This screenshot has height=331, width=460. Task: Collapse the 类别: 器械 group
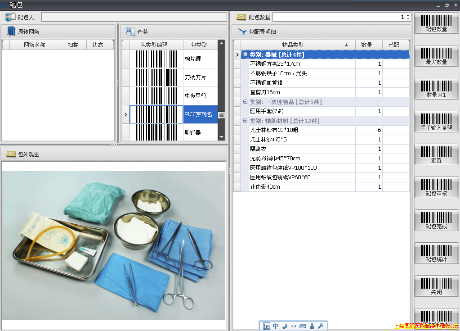tap(245, 54)
